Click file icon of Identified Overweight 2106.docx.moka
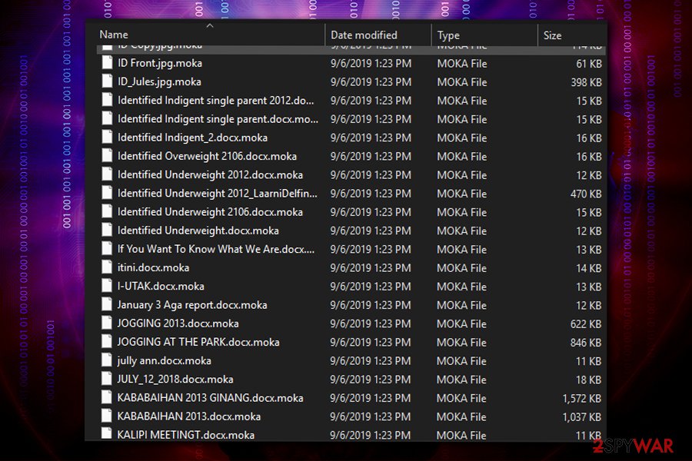Screen dimensions: 692x461 (107, 156)
